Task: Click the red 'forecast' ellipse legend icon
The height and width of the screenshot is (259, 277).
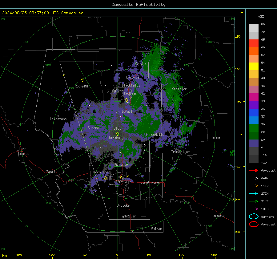Action: [254, 224]
